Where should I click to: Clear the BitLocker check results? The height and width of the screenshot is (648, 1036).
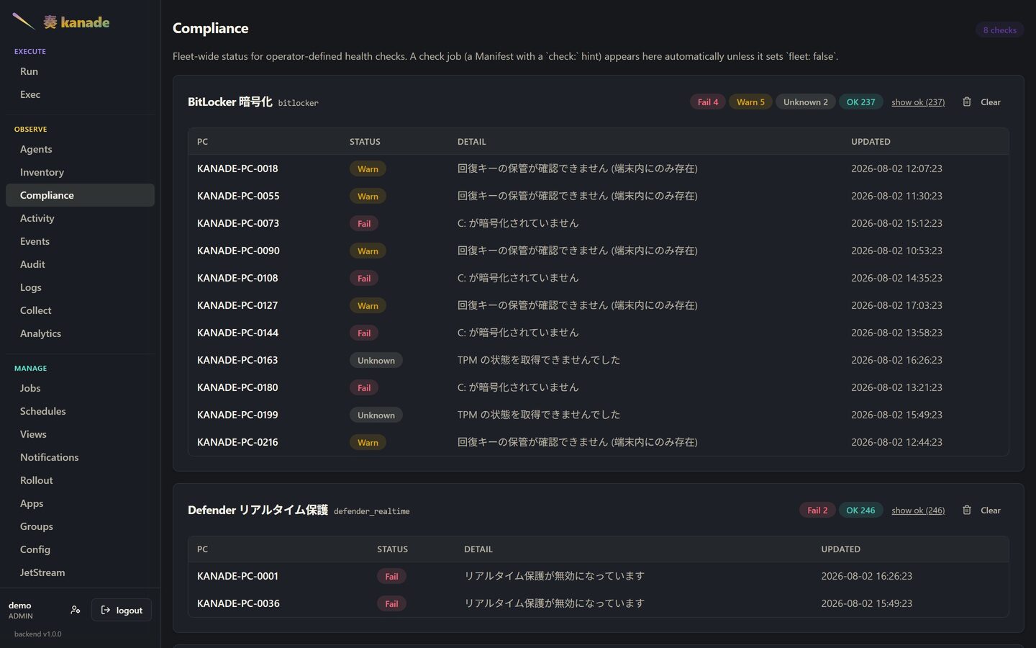(x=990, y=102)
